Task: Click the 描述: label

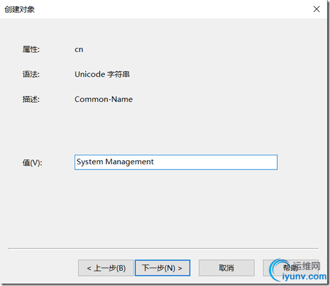Action: point(31,99)
